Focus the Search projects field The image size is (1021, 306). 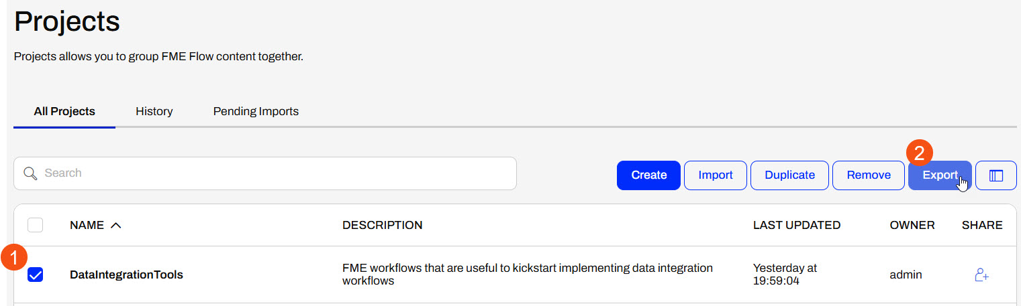[265, 173]
